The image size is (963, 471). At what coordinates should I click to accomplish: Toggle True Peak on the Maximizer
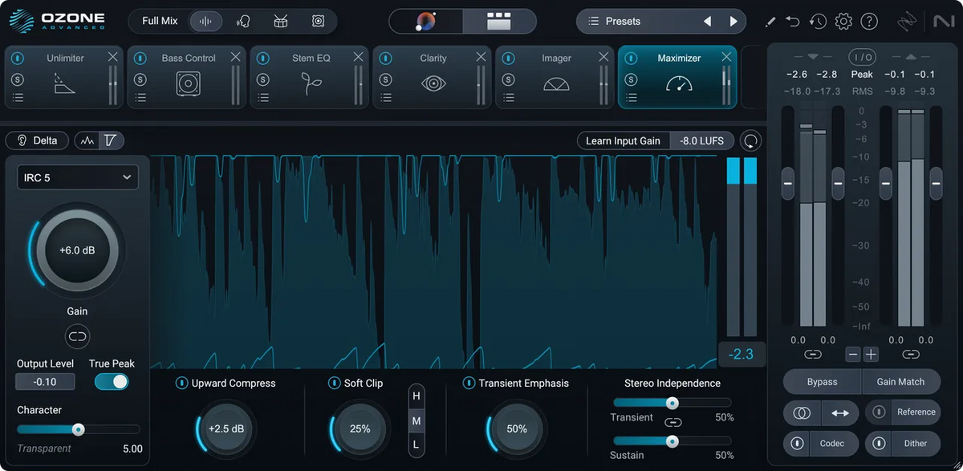pyautogui.click(x=111, y=382)
